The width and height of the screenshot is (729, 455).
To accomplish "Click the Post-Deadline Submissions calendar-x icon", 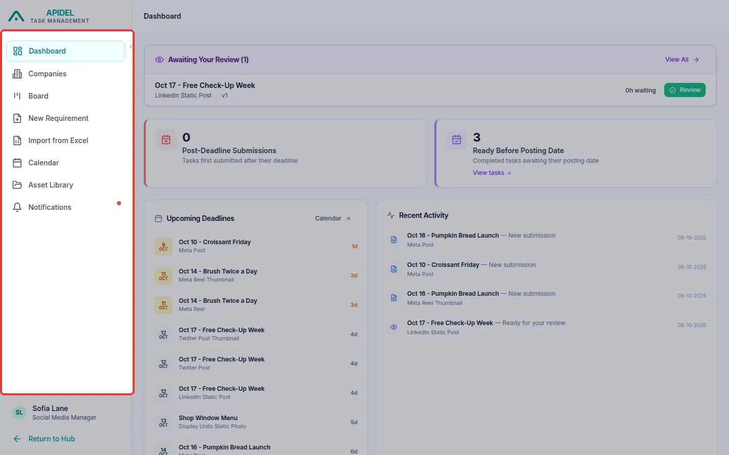I will (x=166, y=140).
